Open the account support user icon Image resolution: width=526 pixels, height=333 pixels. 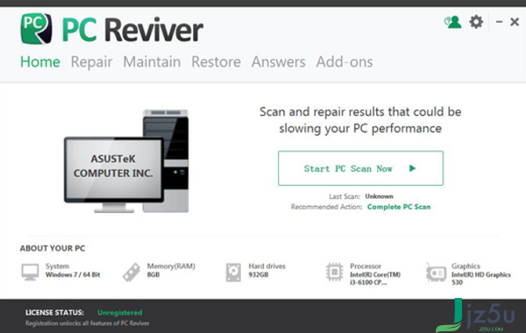tap(452, 22)
